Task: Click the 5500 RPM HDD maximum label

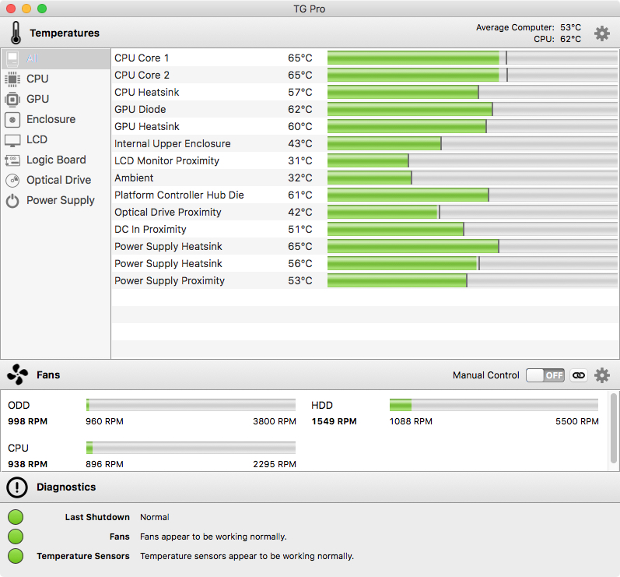Action: 577,421
